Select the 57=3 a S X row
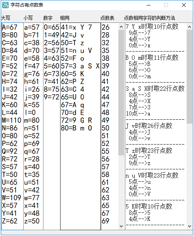This screenshot has height=236, width=194. [x=80, y=66]
